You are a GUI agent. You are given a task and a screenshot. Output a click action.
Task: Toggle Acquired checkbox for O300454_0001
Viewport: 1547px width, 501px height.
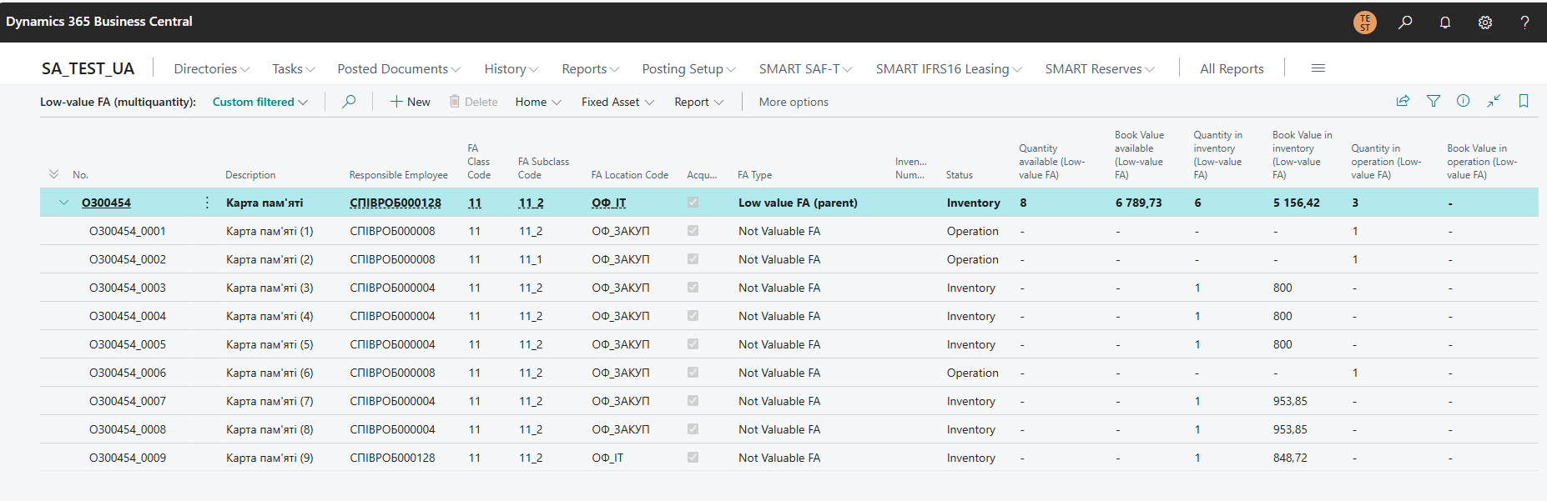[x=693, y=231]
